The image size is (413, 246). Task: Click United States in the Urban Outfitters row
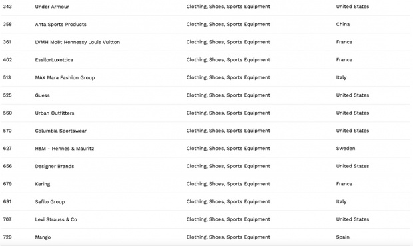(x=352, y=113)
